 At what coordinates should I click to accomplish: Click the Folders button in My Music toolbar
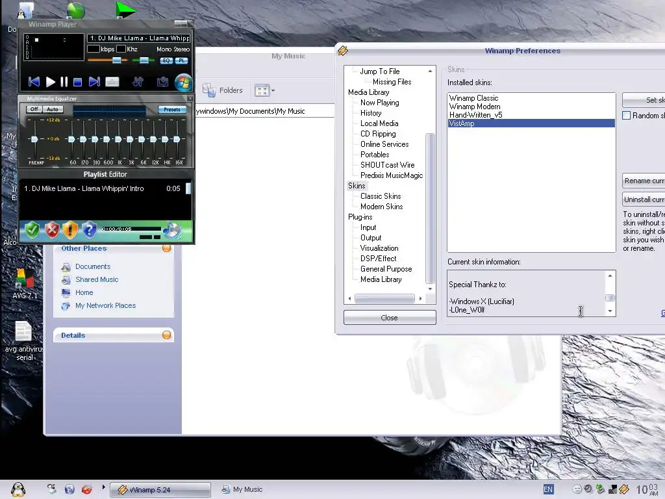[x=222, y=90]
